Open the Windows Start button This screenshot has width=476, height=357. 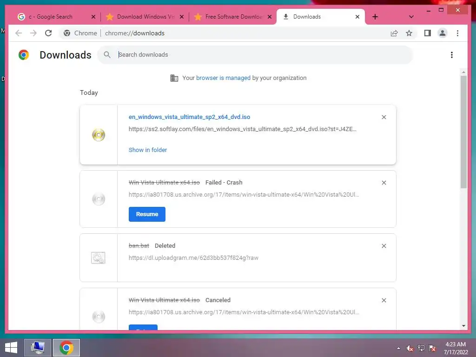[x=11, y=348]
